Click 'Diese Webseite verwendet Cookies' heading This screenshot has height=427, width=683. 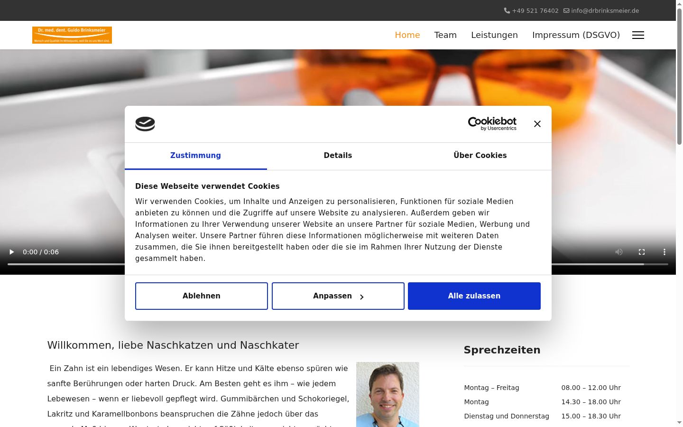[x=207, y=186]
